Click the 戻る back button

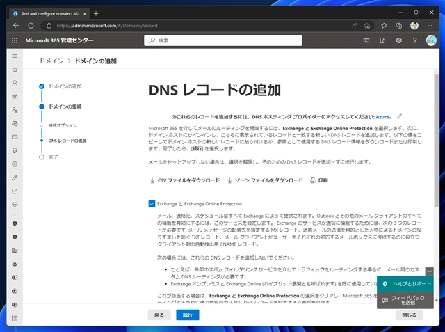[x=159, y=315]
